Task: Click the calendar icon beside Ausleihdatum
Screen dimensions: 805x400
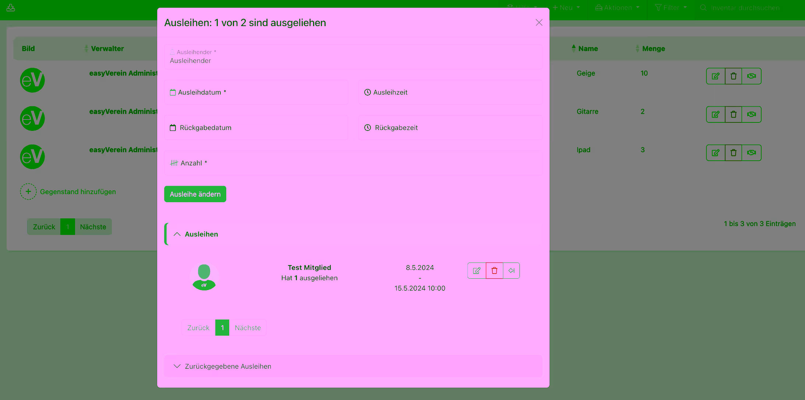Action: point(173,92)
